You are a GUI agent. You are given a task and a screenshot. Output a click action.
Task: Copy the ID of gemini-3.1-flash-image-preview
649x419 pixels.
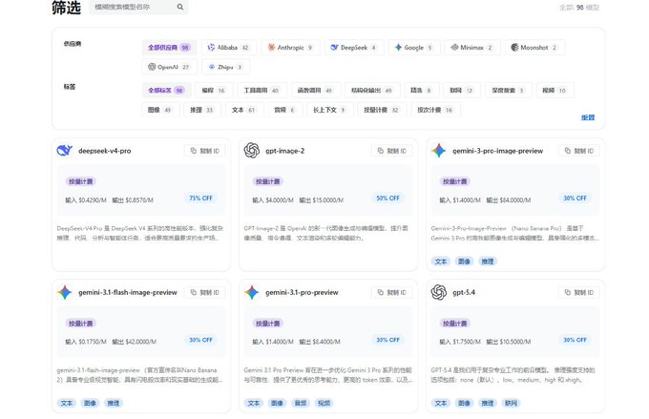205,292
